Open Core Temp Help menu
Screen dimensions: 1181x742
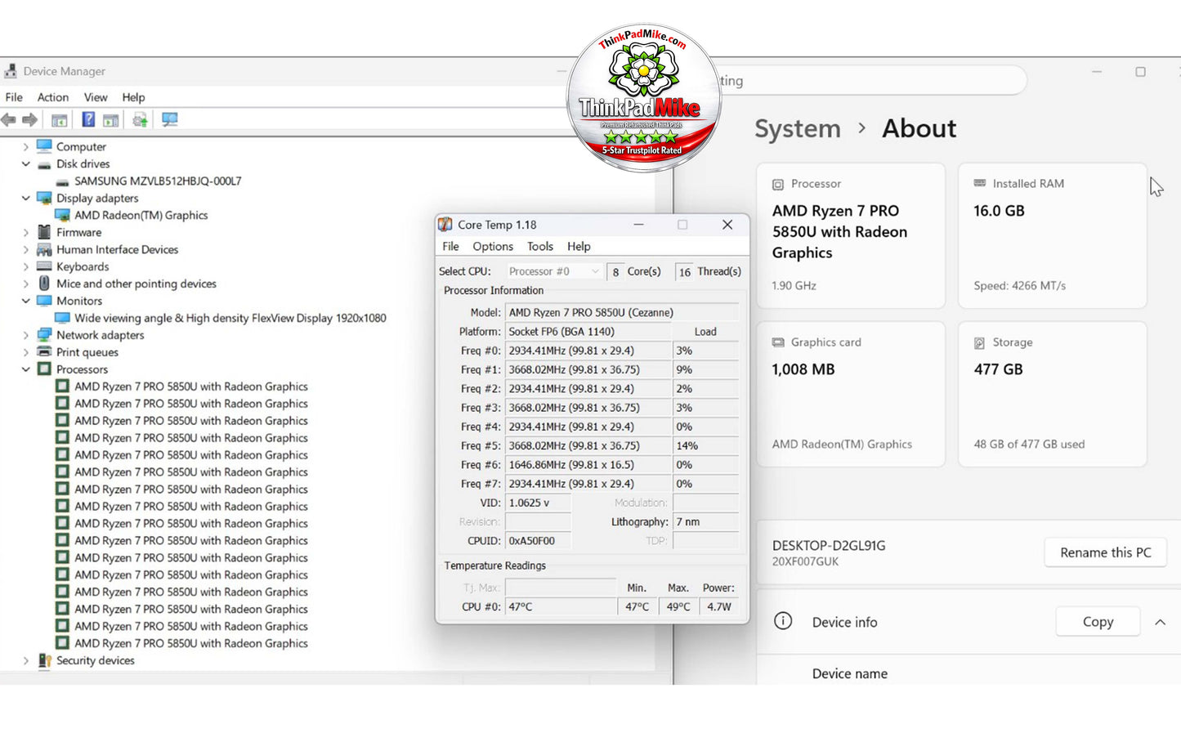click(579, 246)
